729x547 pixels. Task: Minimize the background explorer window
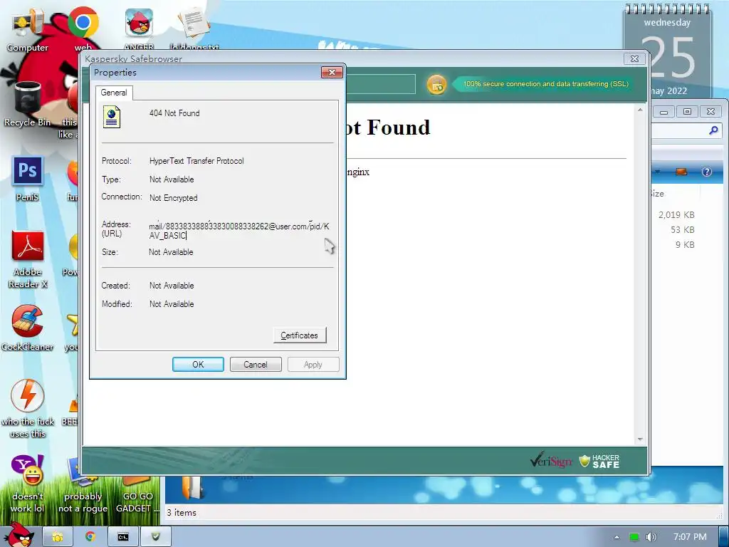point(664,112)
